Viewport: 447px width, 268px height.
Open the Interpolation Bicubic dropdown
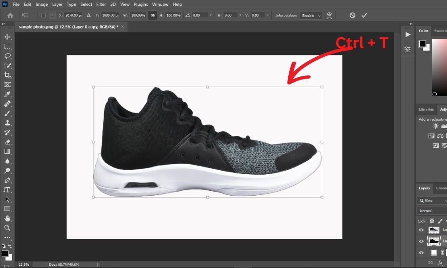(311, 15)
